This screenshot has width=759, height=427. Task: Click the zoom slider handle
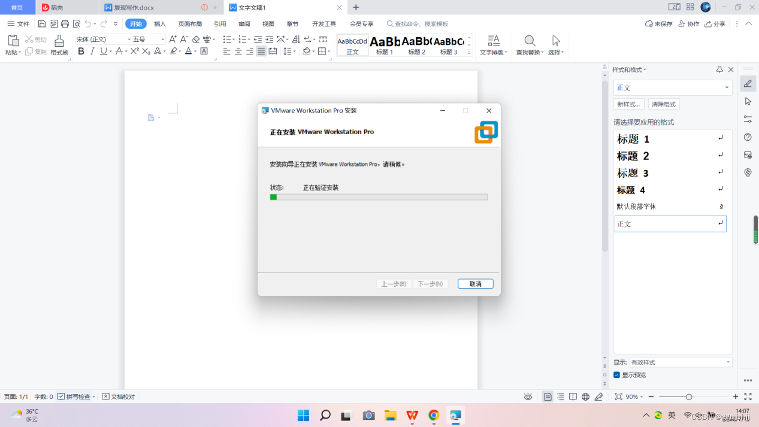tap(689, 397)
